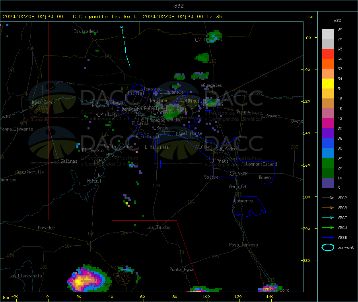Click the 'S_Pintada' place label
This screenshot has width=358, height=302.
(x=106, y=115)
